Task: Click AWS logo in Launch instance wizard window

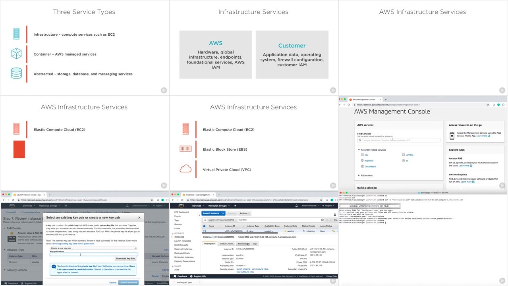Action: pyautogui.click(x=12, y=205)
